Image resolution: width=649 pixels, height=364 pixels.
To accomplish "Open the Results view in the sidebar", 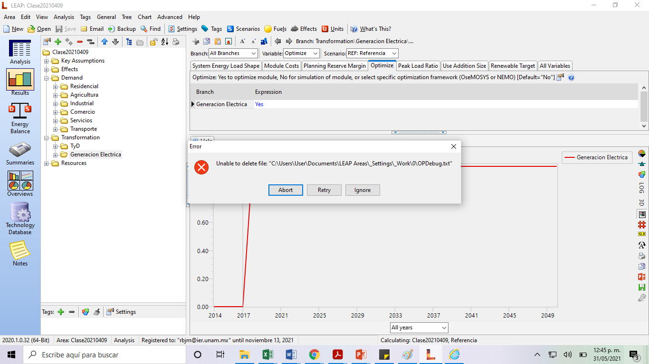I will [x=20, y=82].
